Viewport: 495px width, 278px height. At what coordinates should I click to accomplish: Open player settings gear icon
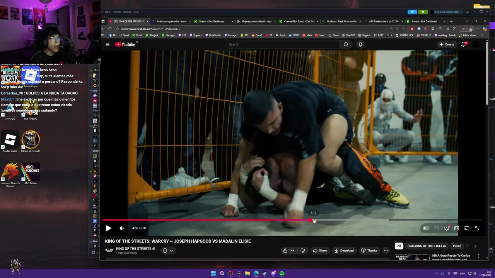447,228
